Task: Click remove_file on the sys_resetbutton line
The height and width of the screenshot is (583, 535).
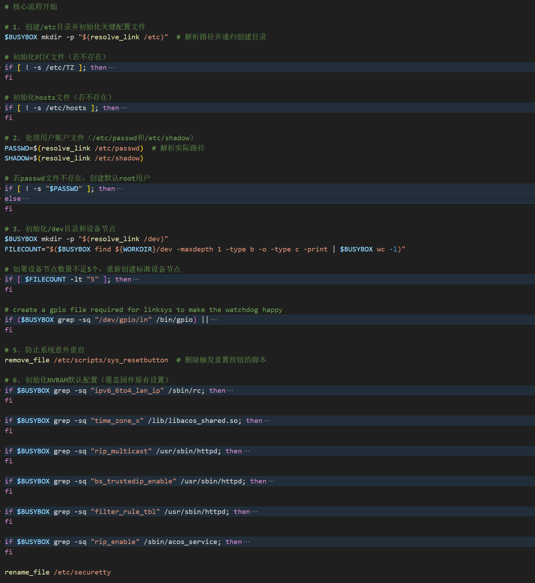Action: (27, 360)
